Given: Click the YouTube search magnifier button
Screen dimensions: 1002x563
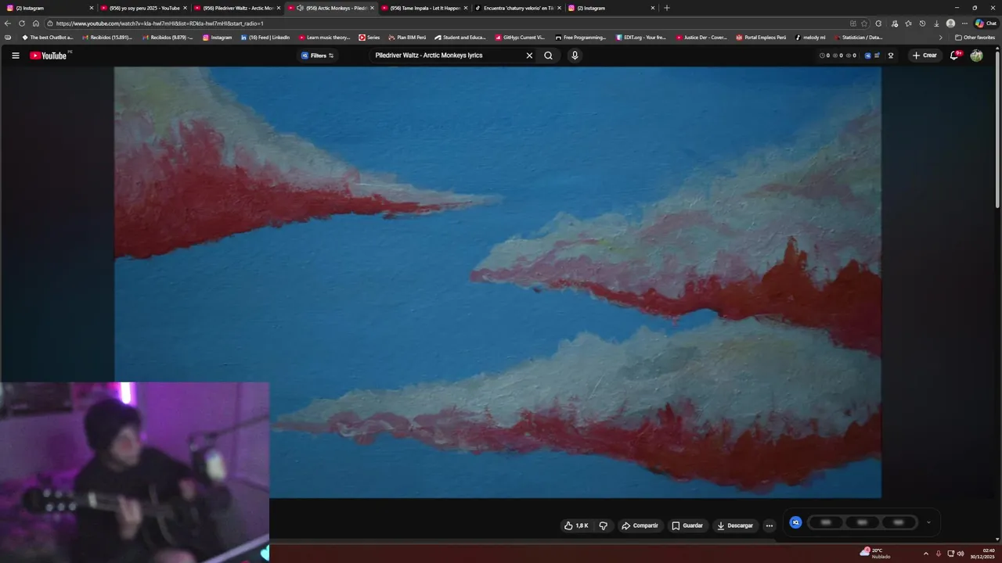Looking at the screenshot, I should pyautogui.click(x=548, y=56).
